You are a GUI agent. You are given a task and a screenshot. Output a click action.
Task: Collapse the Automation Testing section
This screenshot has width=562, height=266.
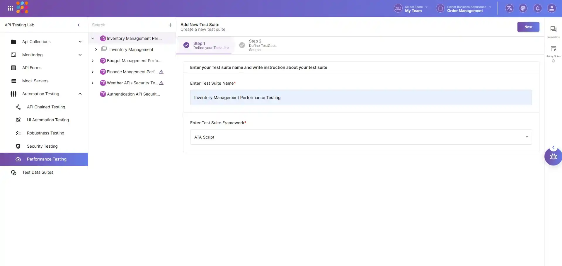point(80,94)
